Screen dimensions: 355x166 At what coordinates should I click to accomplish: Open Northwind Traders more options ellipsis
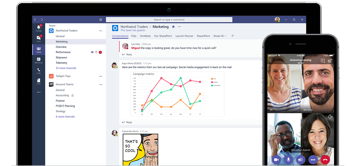coord(101,31)
